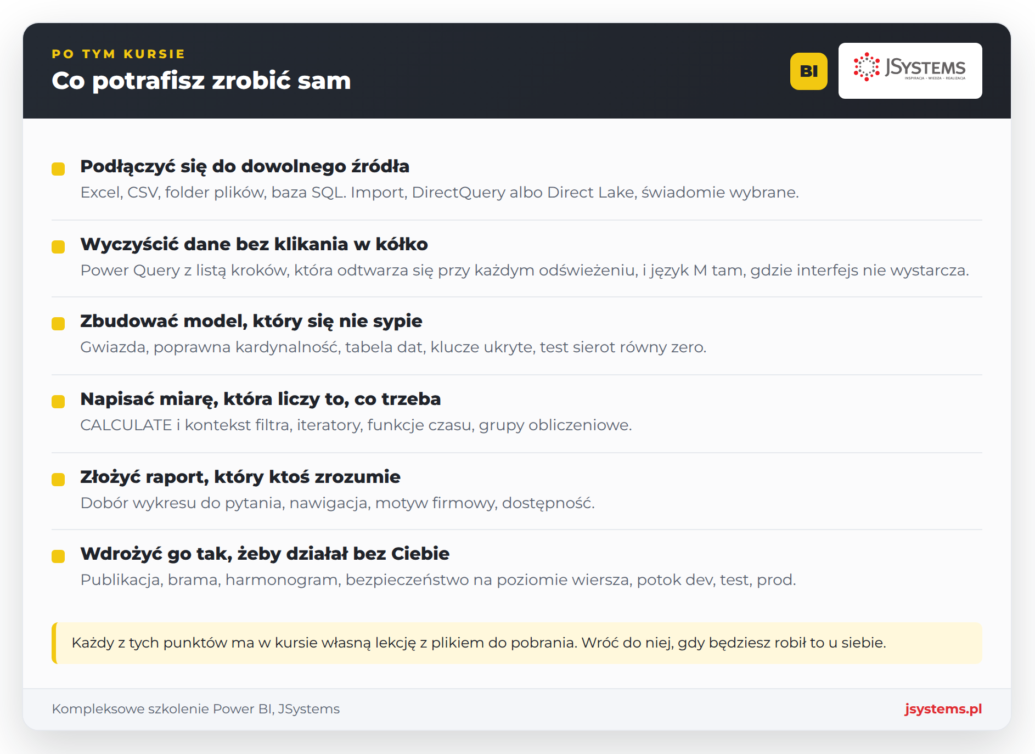Click the description starting "CALCULATE i kontekst filtra"
1035x754 pixels.
(x=356, y=425)
